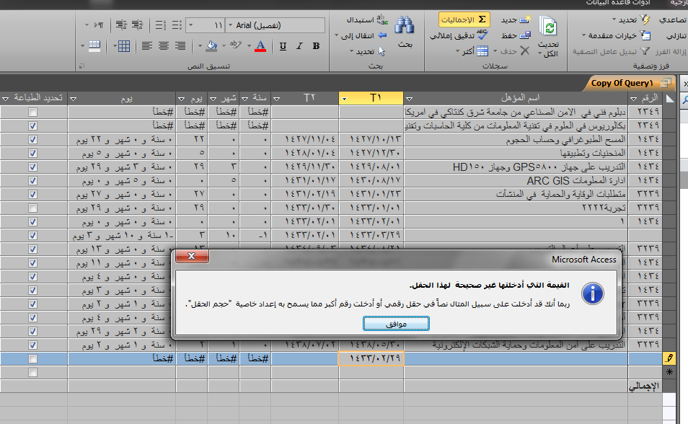
Task: Open the سنة column filter dropdown
Action: (244, 99)
